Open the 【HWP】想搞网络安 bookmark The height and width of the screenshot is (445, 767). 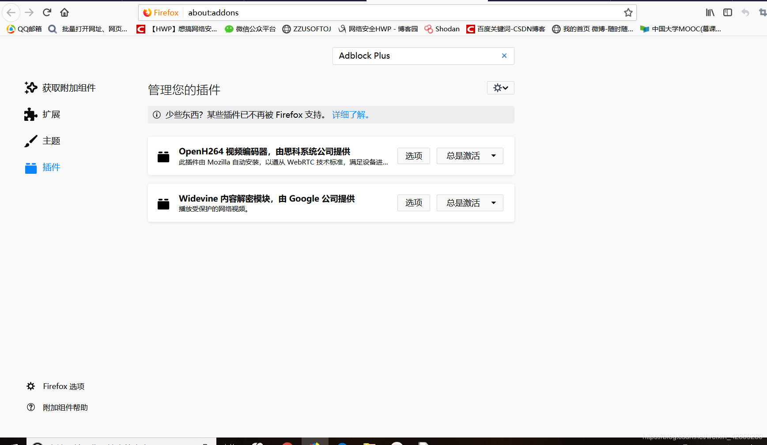pyautogui.click(x=177, y=29)
